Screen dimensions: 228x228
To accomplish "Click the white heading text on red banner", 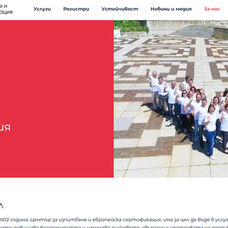I will pyautogui.click(x=5, y=128).
